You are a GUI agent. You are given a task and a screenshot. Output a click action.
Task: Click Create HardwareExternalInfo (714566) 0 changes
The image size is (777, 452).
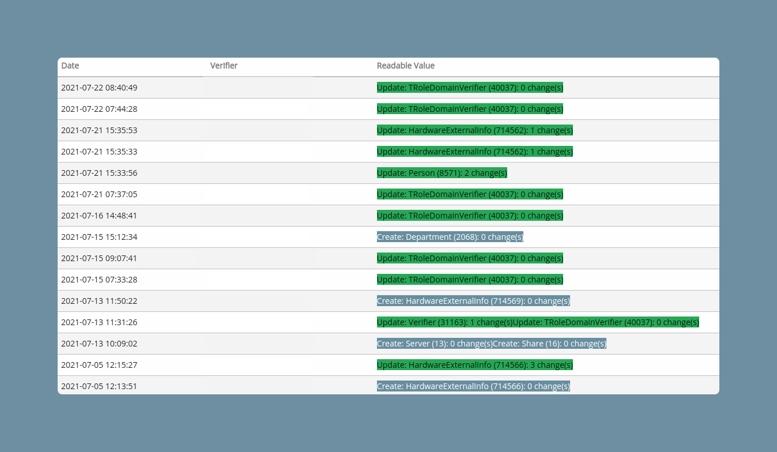pos(473,386)
